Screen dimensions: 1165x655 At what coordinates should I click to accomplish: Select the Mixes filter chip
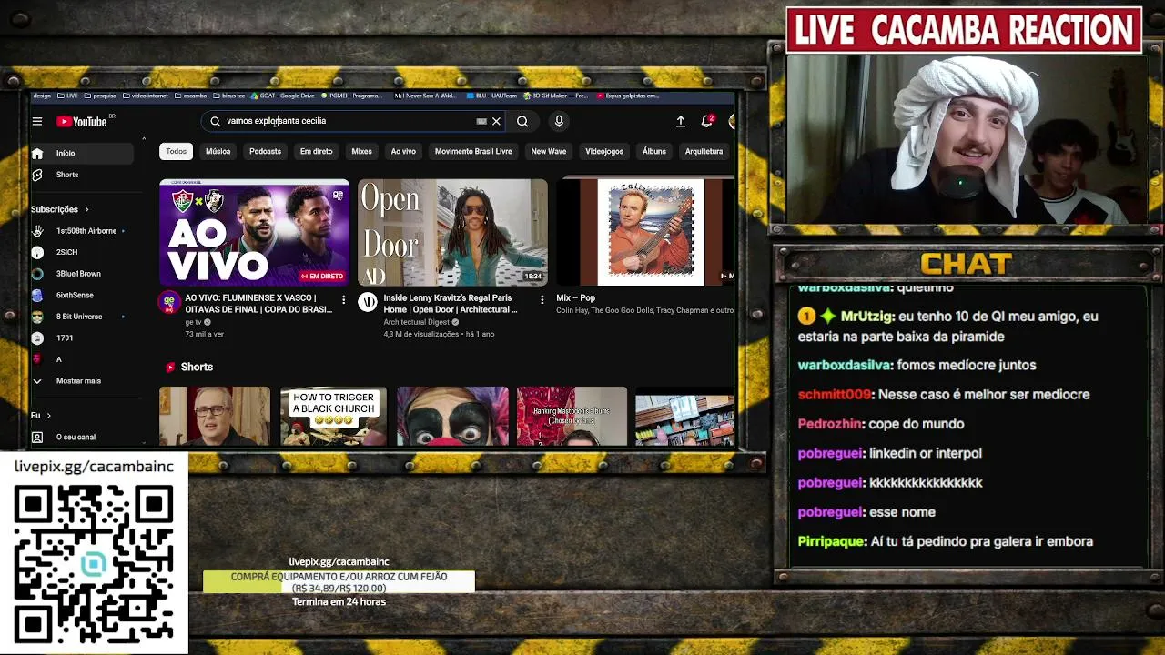361,151
